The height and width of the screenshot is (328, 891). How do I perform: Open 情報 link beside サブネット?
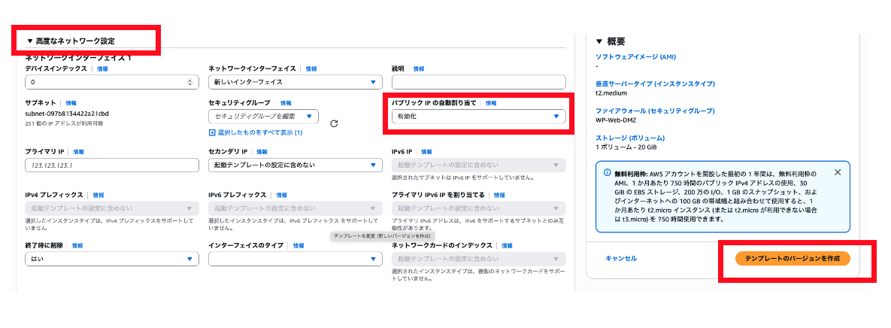[71, 104]
